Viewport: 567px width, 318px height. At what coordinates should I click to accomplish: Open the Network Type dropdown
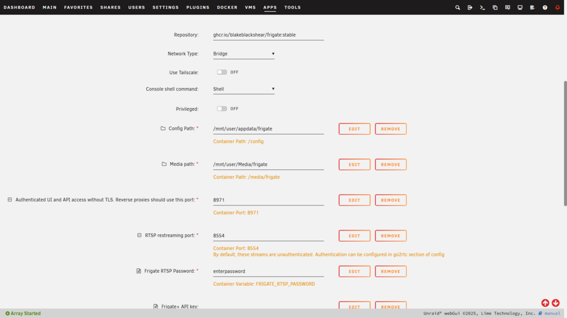(244, 54)
